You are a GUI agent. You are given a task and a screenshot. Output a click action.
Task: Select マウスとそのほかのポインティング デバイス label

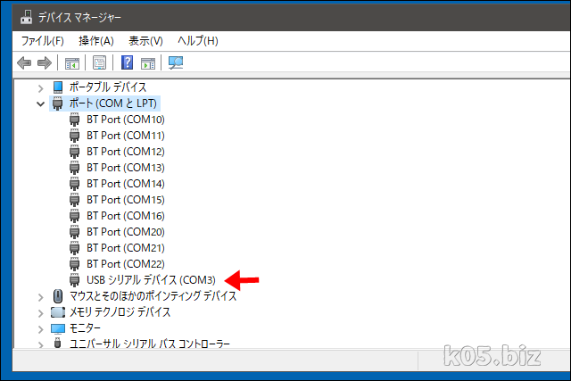(153, 295)
